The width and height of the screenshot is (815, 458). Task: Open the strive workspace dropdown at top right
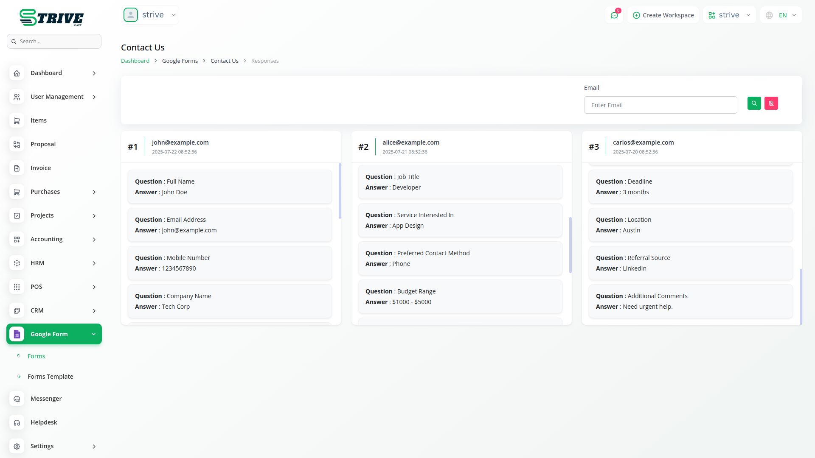click(x=729, y=15)
